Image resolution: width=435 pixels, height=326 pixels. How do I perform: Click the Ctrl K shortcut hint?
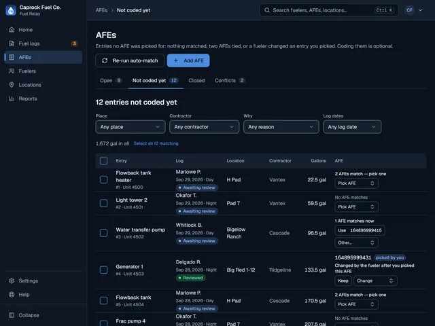point(384,10)
